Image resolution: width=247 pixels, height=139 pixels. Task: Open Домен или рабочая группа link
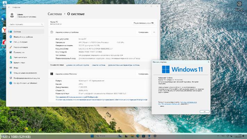tap(78, 65)
